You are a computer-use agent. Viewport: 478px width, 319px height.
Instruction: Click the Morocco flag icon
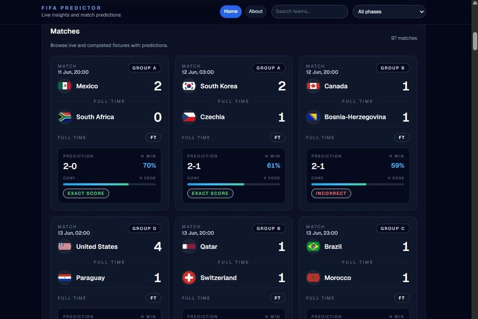pos(313,278)
